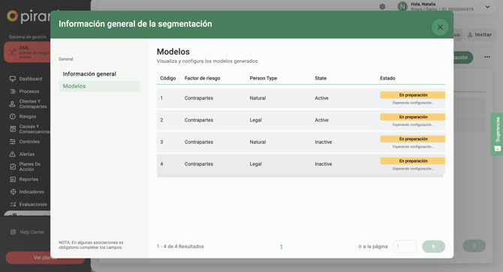Click En preparación badge in row 3
The width and height of the screenshot is (503, 272).
point(413,139)
